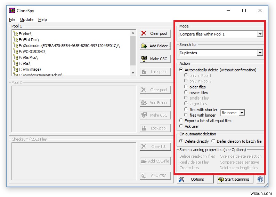Click the Compare files within Pool 1 combo box
This screenshot has height=197, width=276.
click(x=221, y=34)
